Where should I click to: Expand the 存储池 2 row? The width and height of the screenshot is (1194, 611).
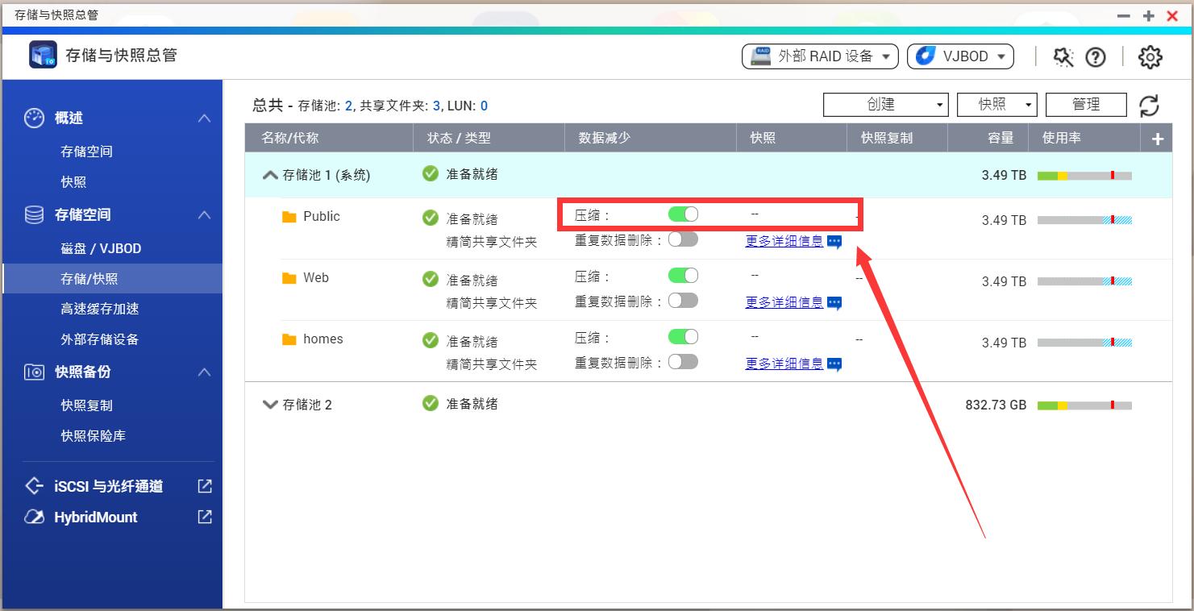pos(269,404)
